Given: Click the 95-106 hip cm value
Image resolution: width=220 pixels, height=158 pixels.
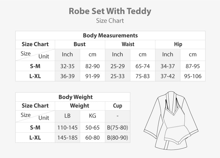Looking at the screenshot, I should coord(193,76).
